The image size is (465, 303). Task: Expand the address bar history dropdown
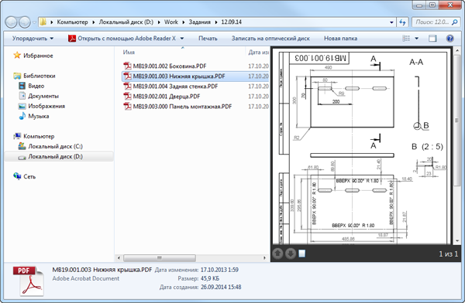click(391, 22)
